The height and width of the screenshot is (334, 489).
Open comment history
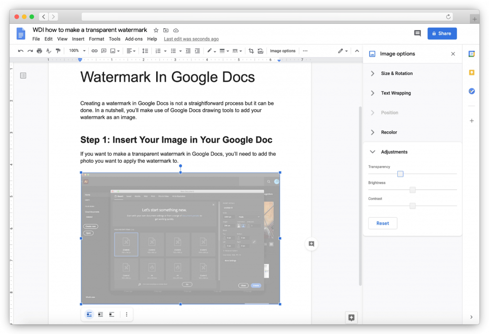click(417, 33)
